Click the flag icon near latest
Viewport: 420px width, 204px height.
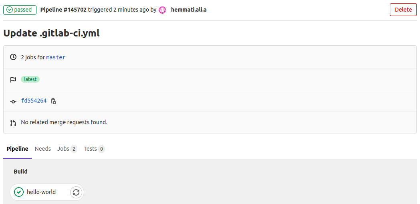(x=13, y=79)
